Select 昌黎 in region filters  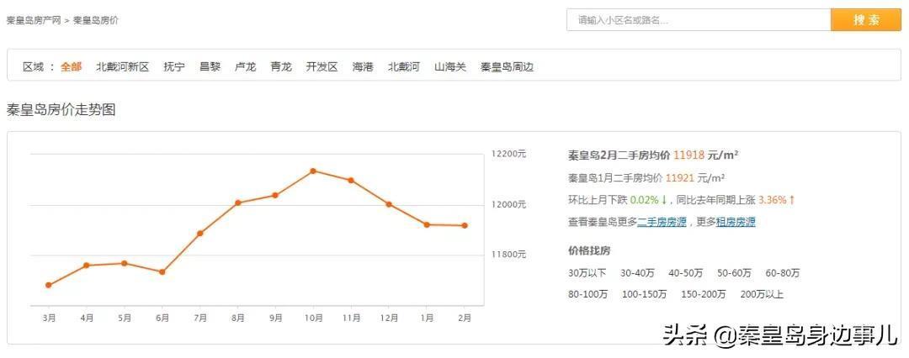point(210,66)
